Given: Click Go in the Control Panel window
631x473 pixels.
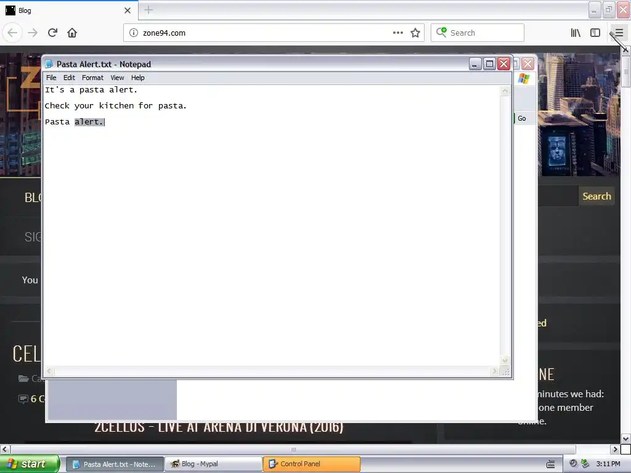Looking at the screenshot, I should (x=521, y=118).
